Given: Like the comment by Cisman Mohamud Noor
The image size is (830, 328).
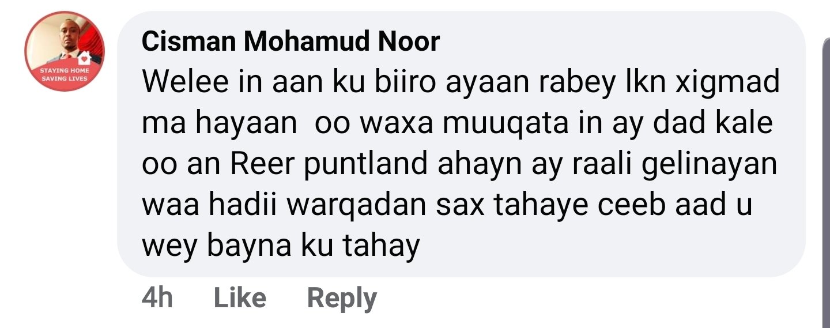Looking at the screenshot, I should (240, 298).
